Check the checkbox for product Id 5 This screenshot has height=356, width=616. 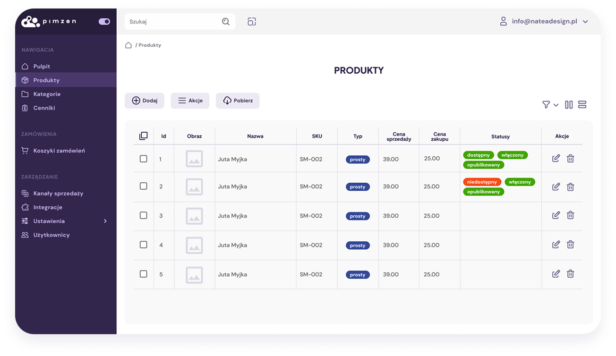pos(144,274)
